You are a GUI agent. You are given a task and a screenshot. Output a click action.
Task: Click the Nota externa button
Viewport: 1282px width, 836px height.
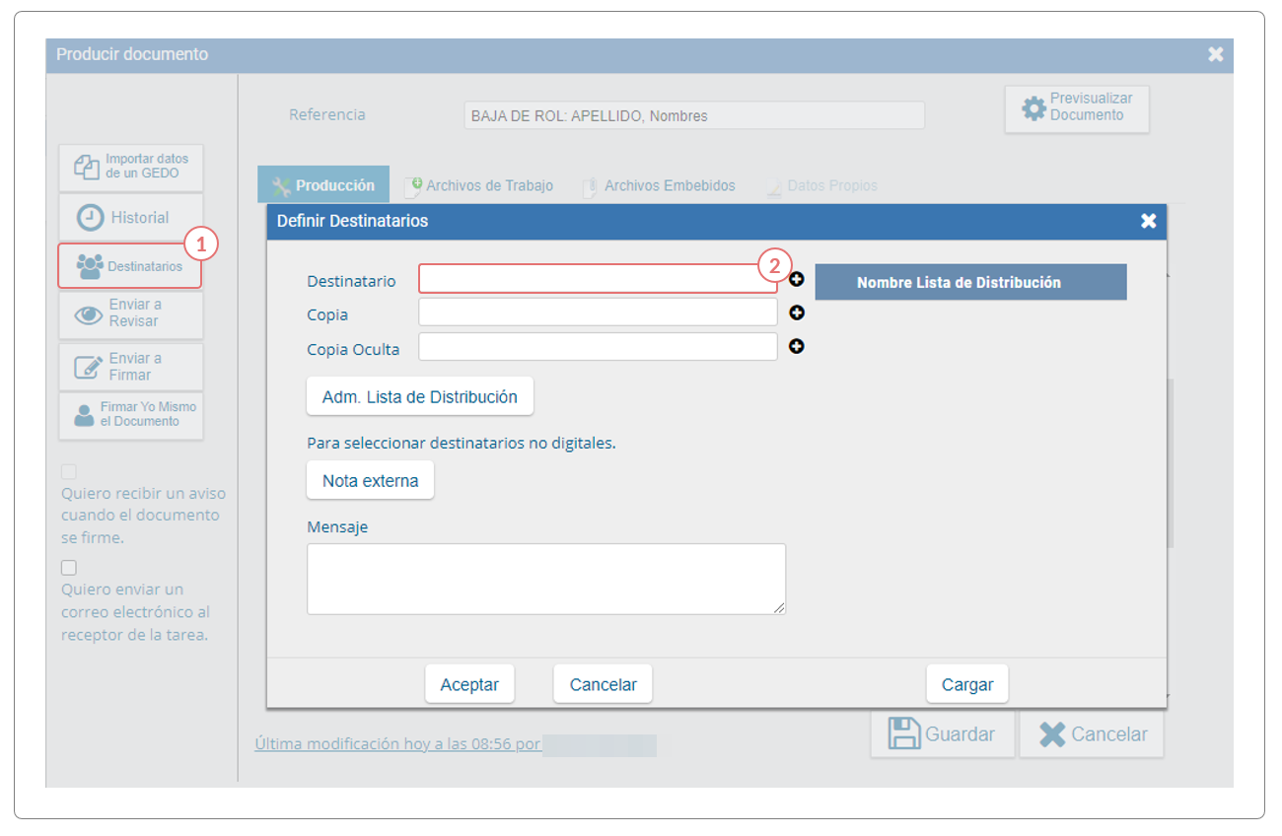[371, 481]
